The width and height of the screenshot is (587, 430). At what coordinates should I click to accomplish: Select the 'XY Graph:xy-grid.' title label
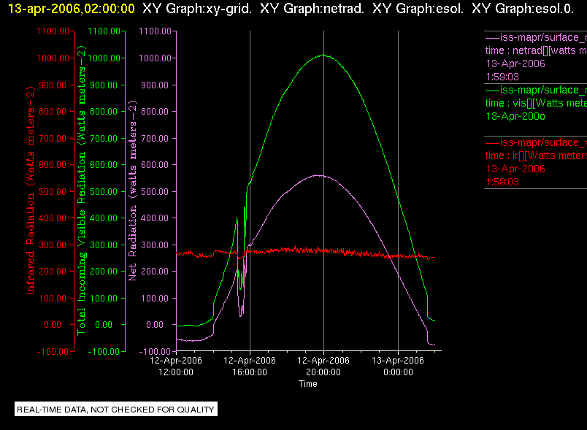coord(197,9)
